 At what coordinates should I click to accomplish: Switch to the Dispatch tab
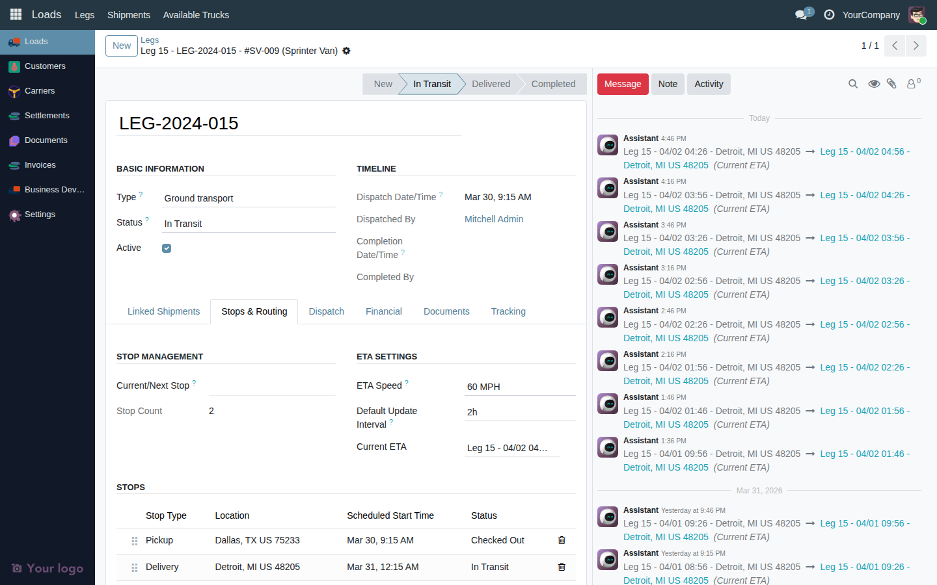tap(326, 311)
